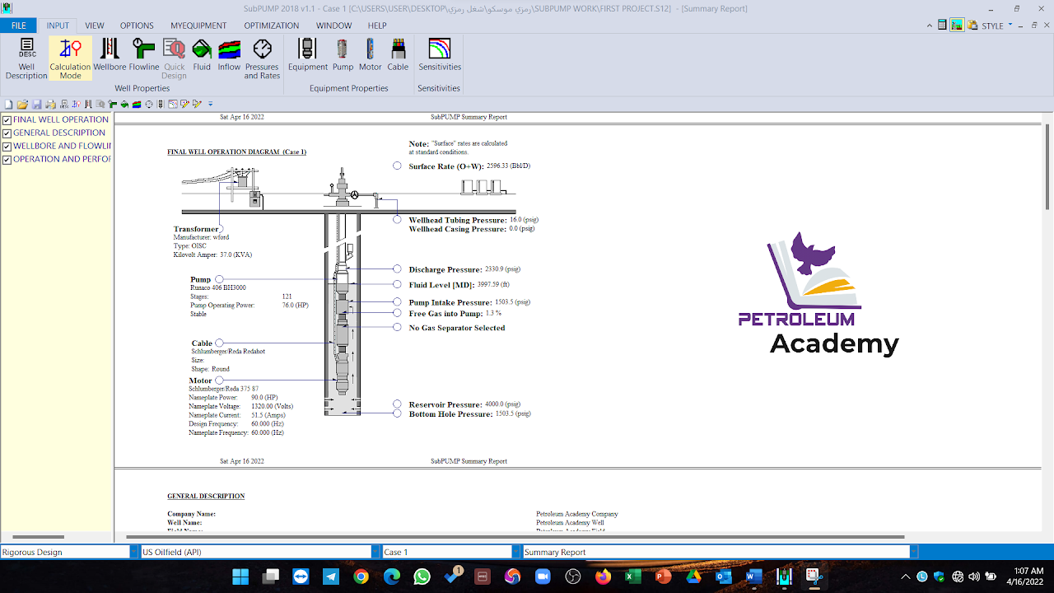Open Pressures and Rates ribbon icon
Screen dimensions: 1054x593
262,58
